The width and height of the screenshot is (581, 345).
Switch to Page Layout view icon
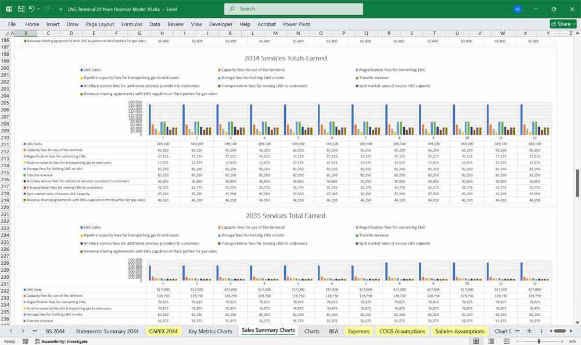492,342
